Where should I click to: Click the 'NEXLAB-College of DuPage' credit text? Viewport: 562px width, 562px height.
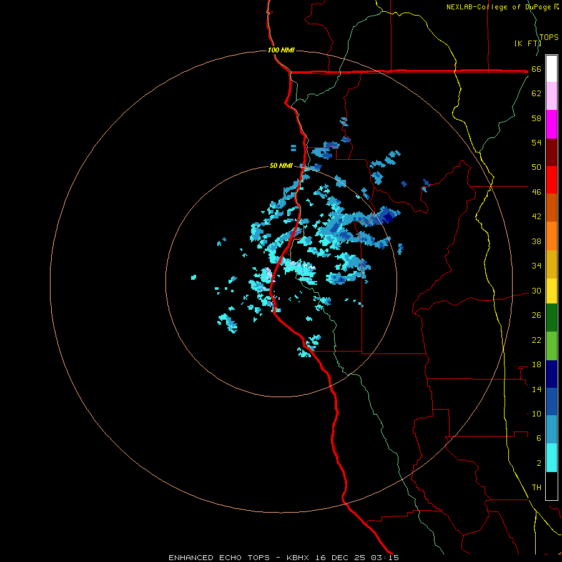[499, 7]
